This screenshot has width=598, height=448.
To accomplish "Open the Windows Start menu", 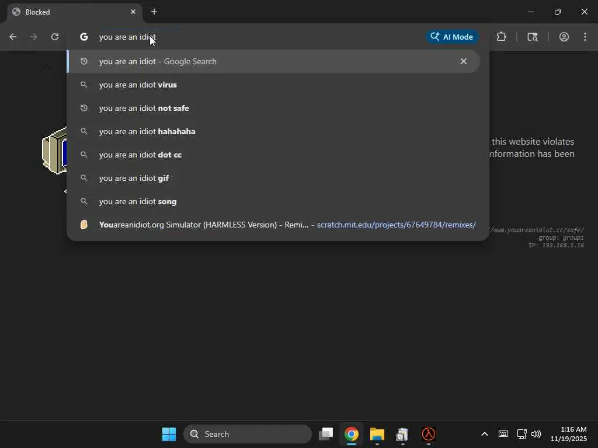I will coord(169,434).
